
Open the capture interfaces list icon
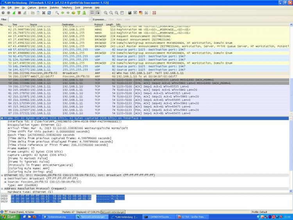pyautogui.click(x=3, y=13)
